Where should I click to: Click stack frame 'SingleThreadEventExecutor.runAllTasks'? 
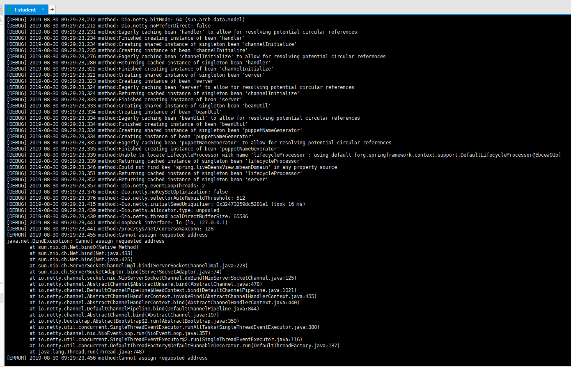click(174, 327)
